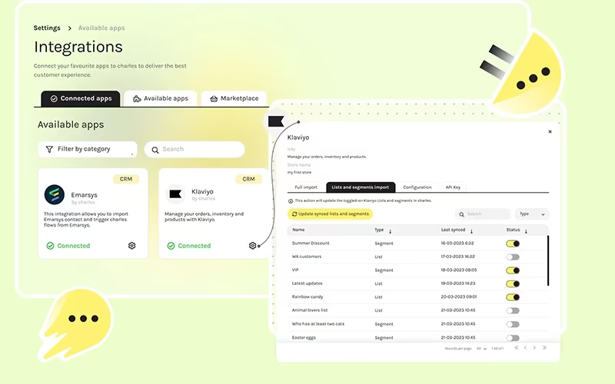Click the Klaviyo CRM category badge
The image size is (615, 384).
pyautogui.click(x=248, y=179)
